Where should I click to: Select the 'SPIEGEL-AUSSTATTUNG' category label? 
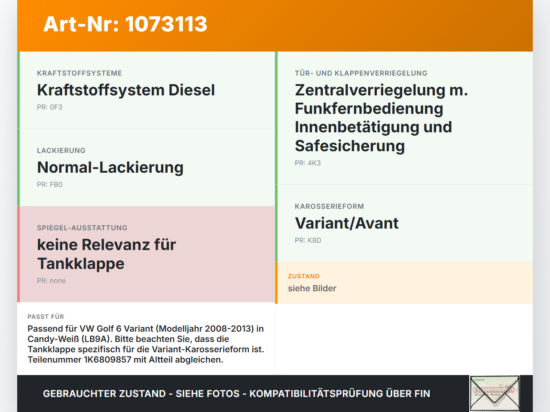click(x=82, y=228)
